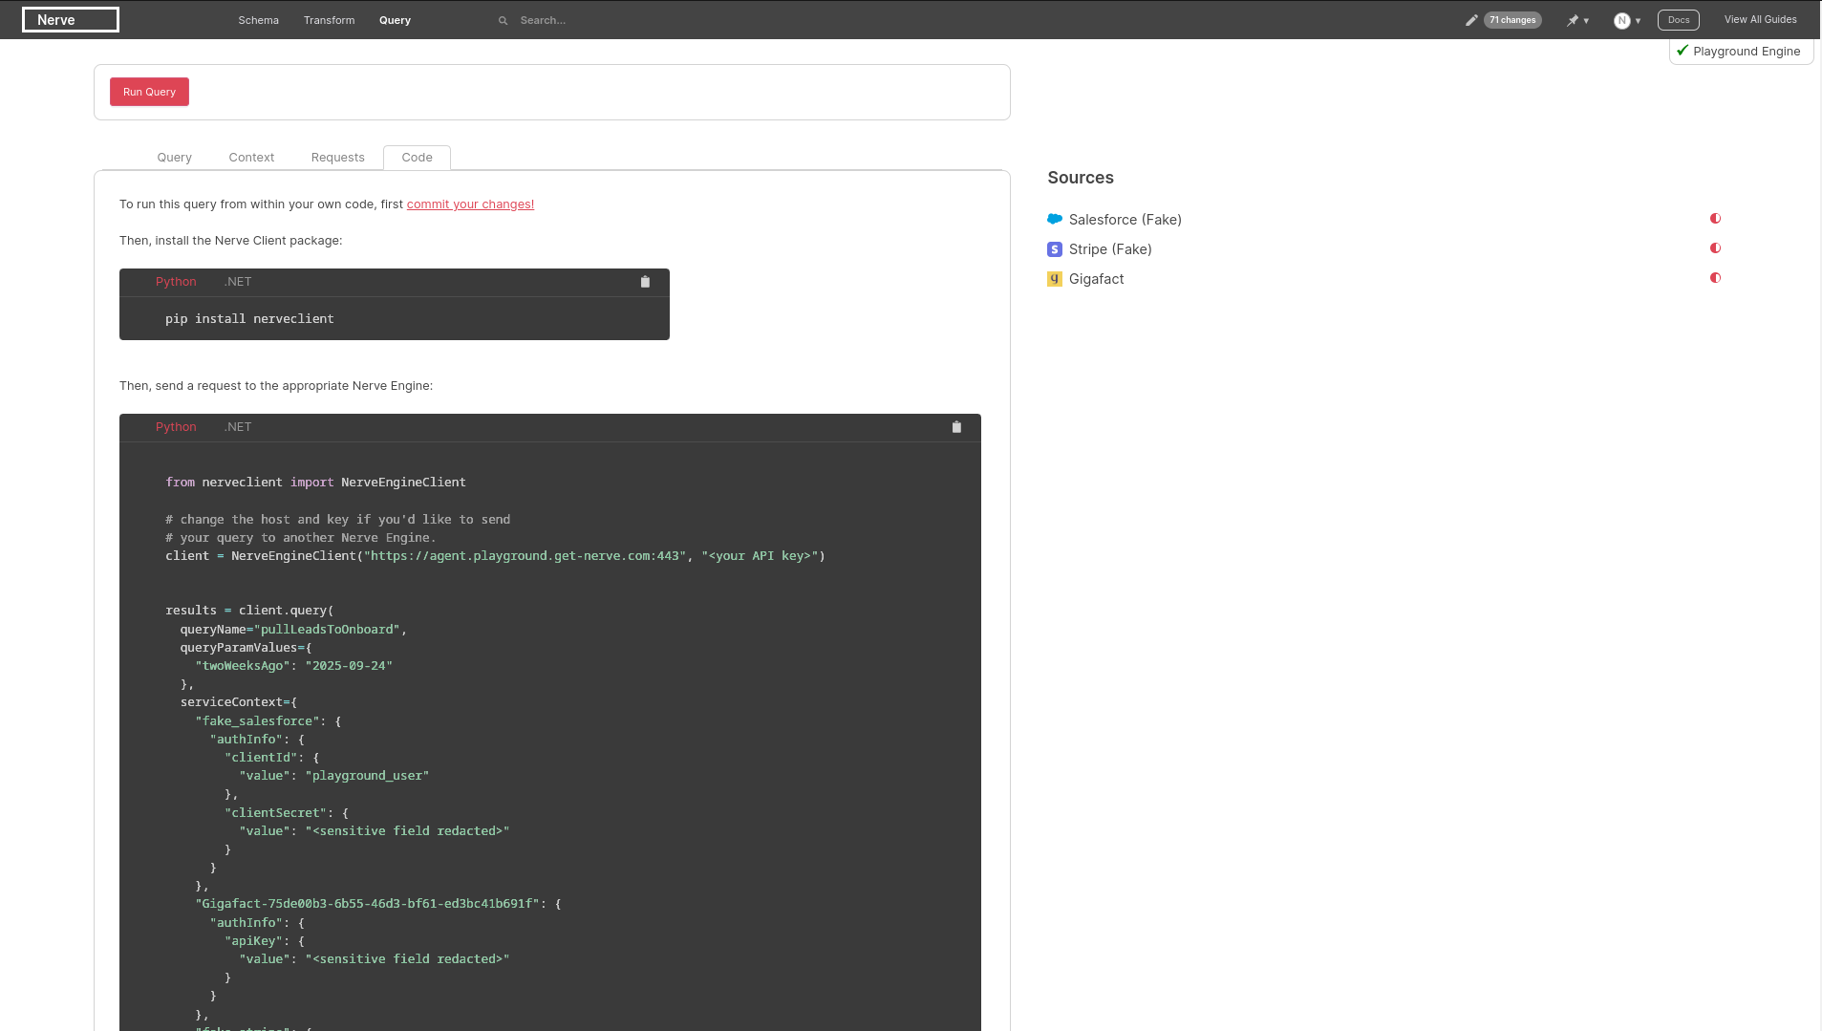Click the search magnifier icon
Viewport: 1822px width, 1031px height.
(504, 20)
